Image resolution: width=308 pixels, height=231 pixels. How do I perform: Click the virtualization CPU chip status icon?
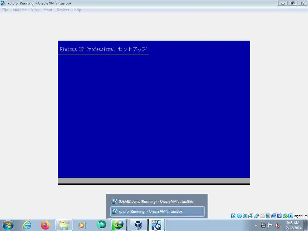(x=279, y=216)
